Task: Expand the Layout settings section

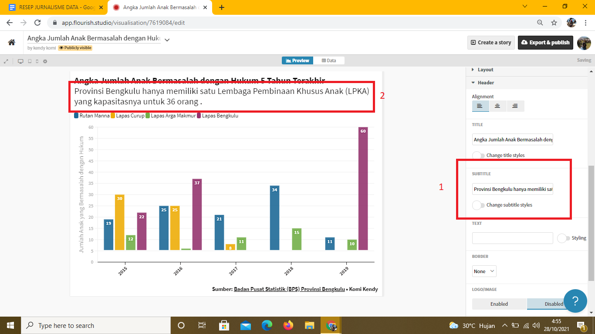Action: point(485,70)
